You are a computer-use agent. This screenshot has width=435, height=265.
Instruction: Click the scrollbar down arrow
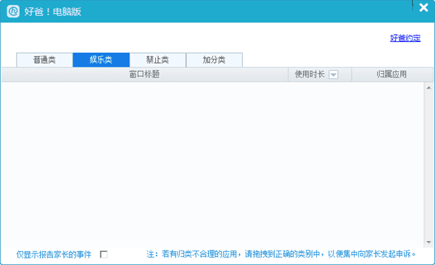[428, 243]
